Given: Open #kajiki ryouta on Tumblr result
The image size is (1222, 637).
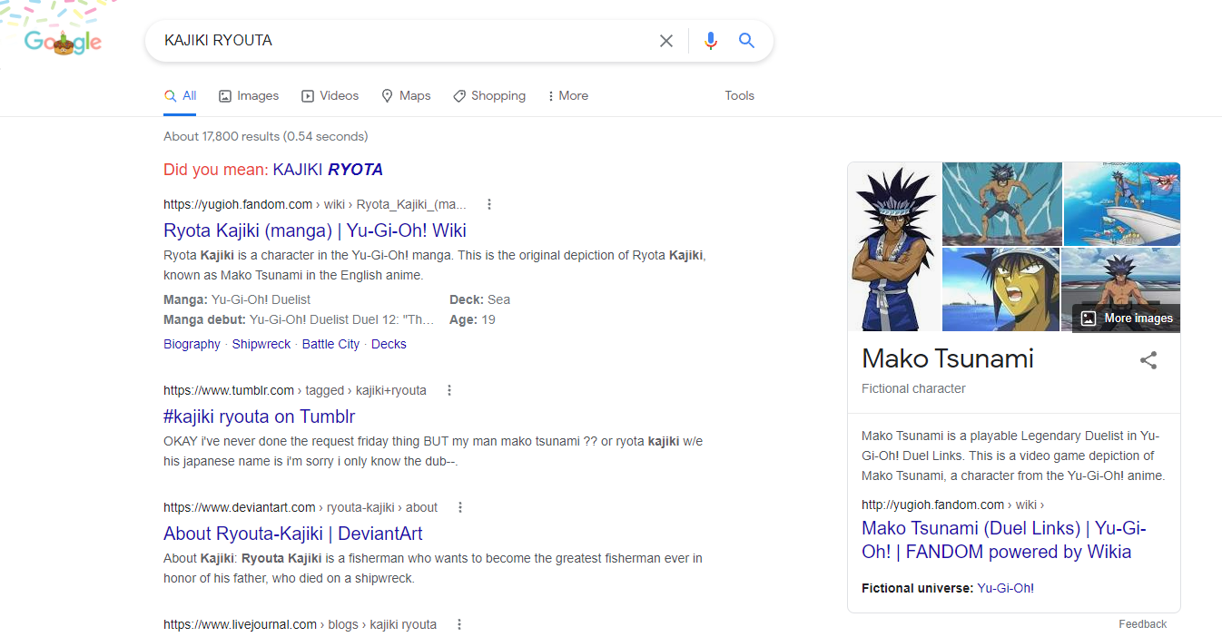Looking at the screenshot, I should 259,416.
